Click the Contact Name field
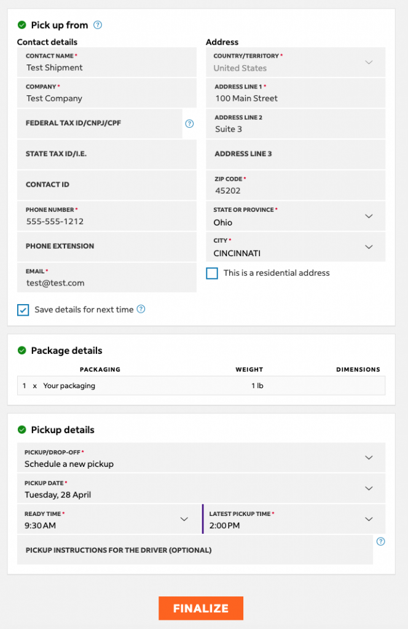The width and height of the screenshot is (408, 629). tap(107, 62)
